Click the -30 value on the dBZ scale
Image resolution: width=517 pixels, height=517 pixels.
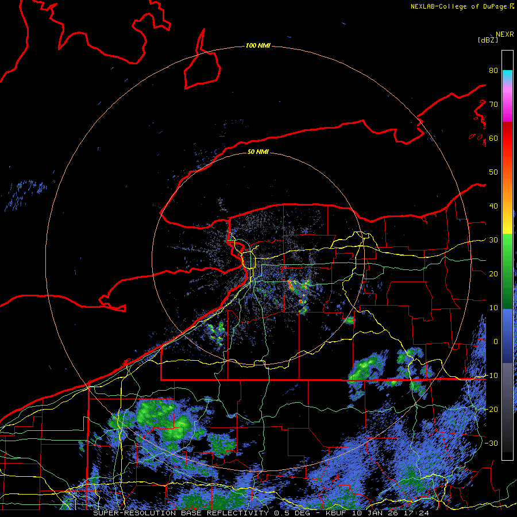click(x=491, y=443)
